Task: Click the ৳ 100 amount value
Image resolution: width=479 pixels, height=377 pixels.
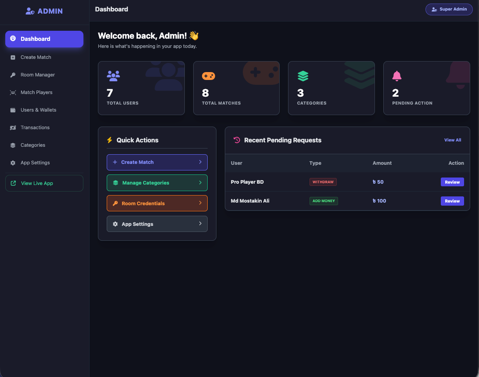Action: pos(379,201)
